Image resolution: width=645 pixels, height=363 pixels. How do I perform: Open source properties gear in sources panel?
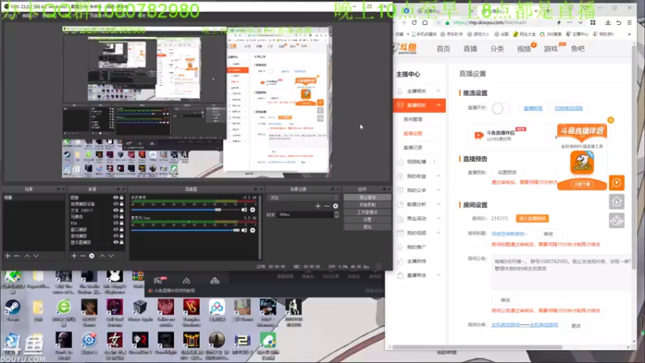[92, 256]
